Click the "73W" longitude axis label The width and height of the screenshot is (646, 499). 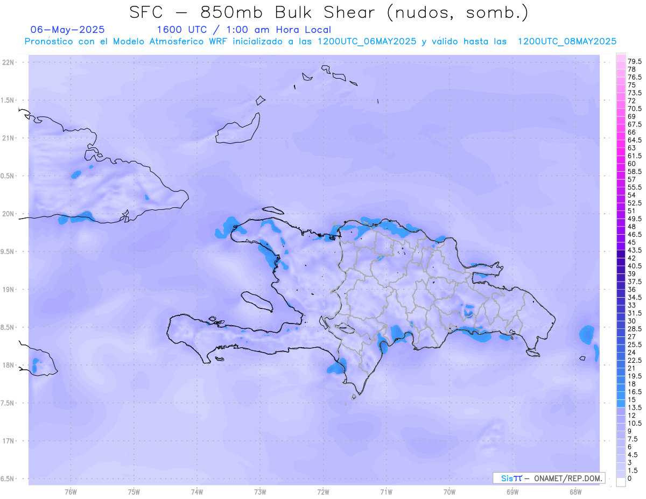pyautogui.click(x=260, y=492)
